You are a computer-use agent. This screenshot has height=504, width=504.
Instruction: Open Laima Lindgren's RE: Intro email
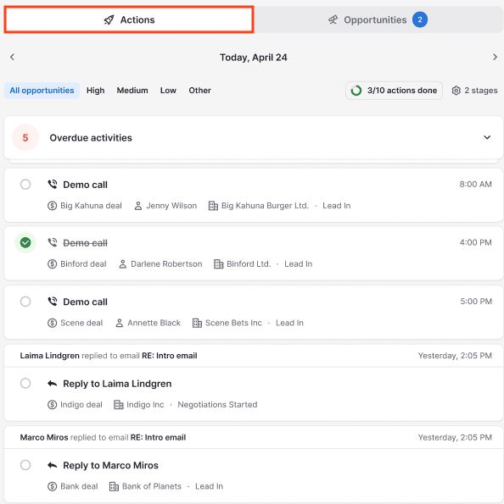pyautogui.click(x=170, y=356)
